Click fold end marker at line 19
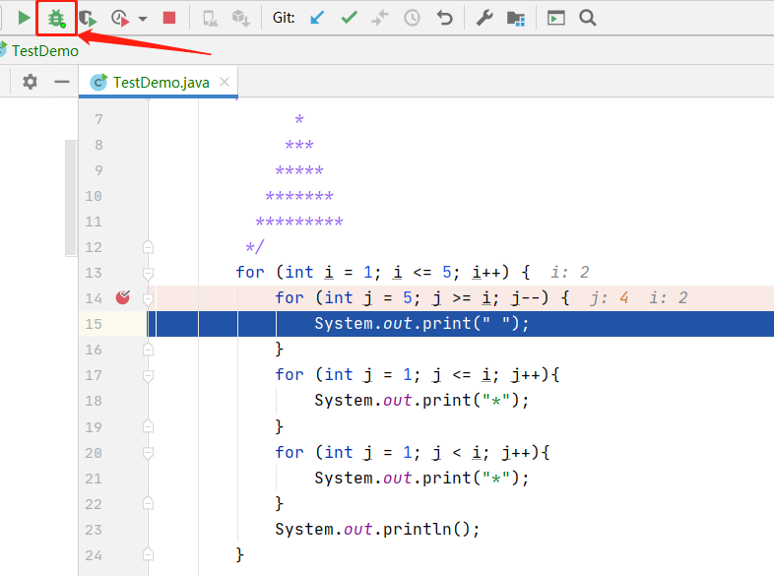The image size is (774, 576). [x=148, y=426]
